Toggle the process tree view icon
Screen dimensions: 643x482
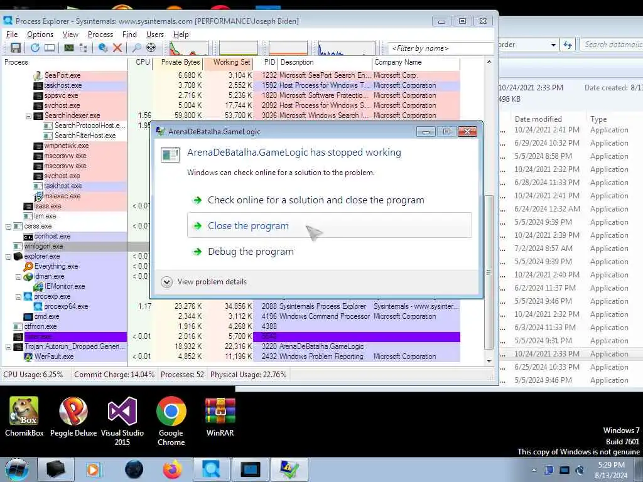(x=84, y=48)
